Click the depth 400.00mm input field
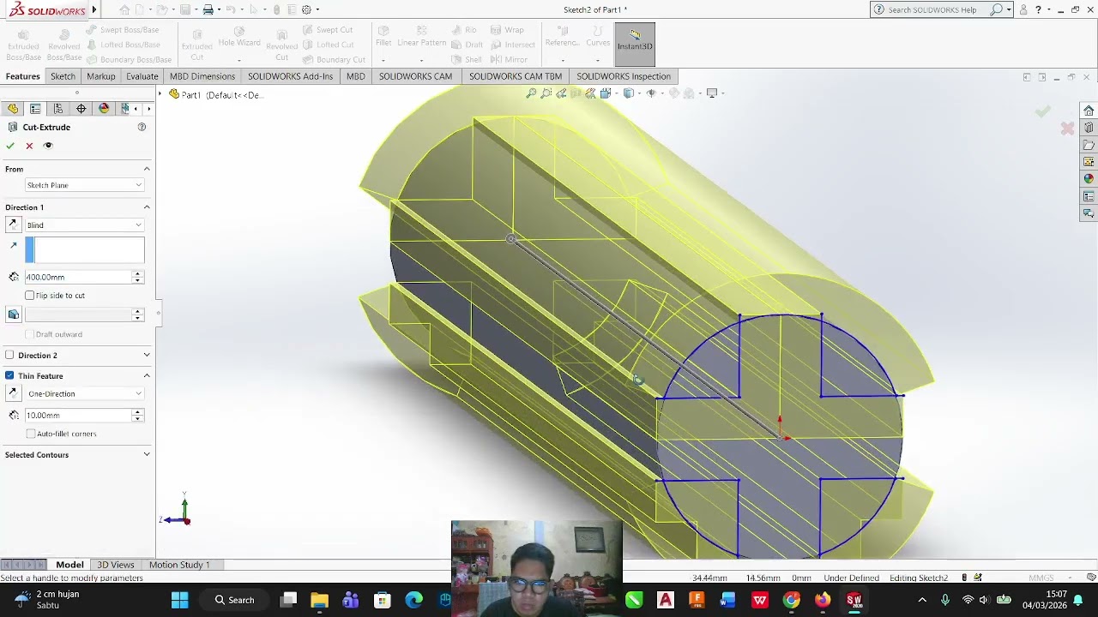Screen dimensions: 1098x617 (77, 277)
